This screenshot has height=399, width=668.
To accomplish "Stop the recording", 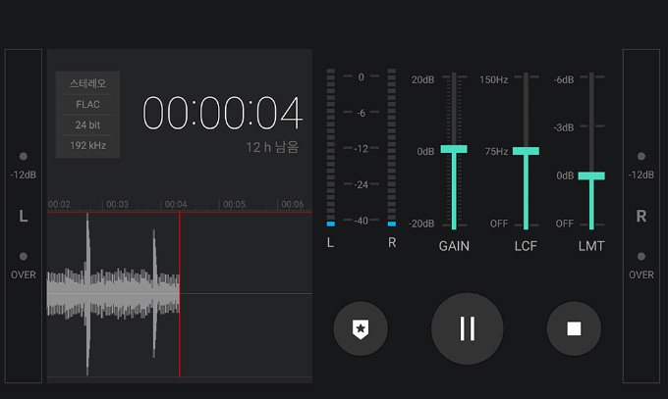I will pyautogui.click(x=574, y=328).
